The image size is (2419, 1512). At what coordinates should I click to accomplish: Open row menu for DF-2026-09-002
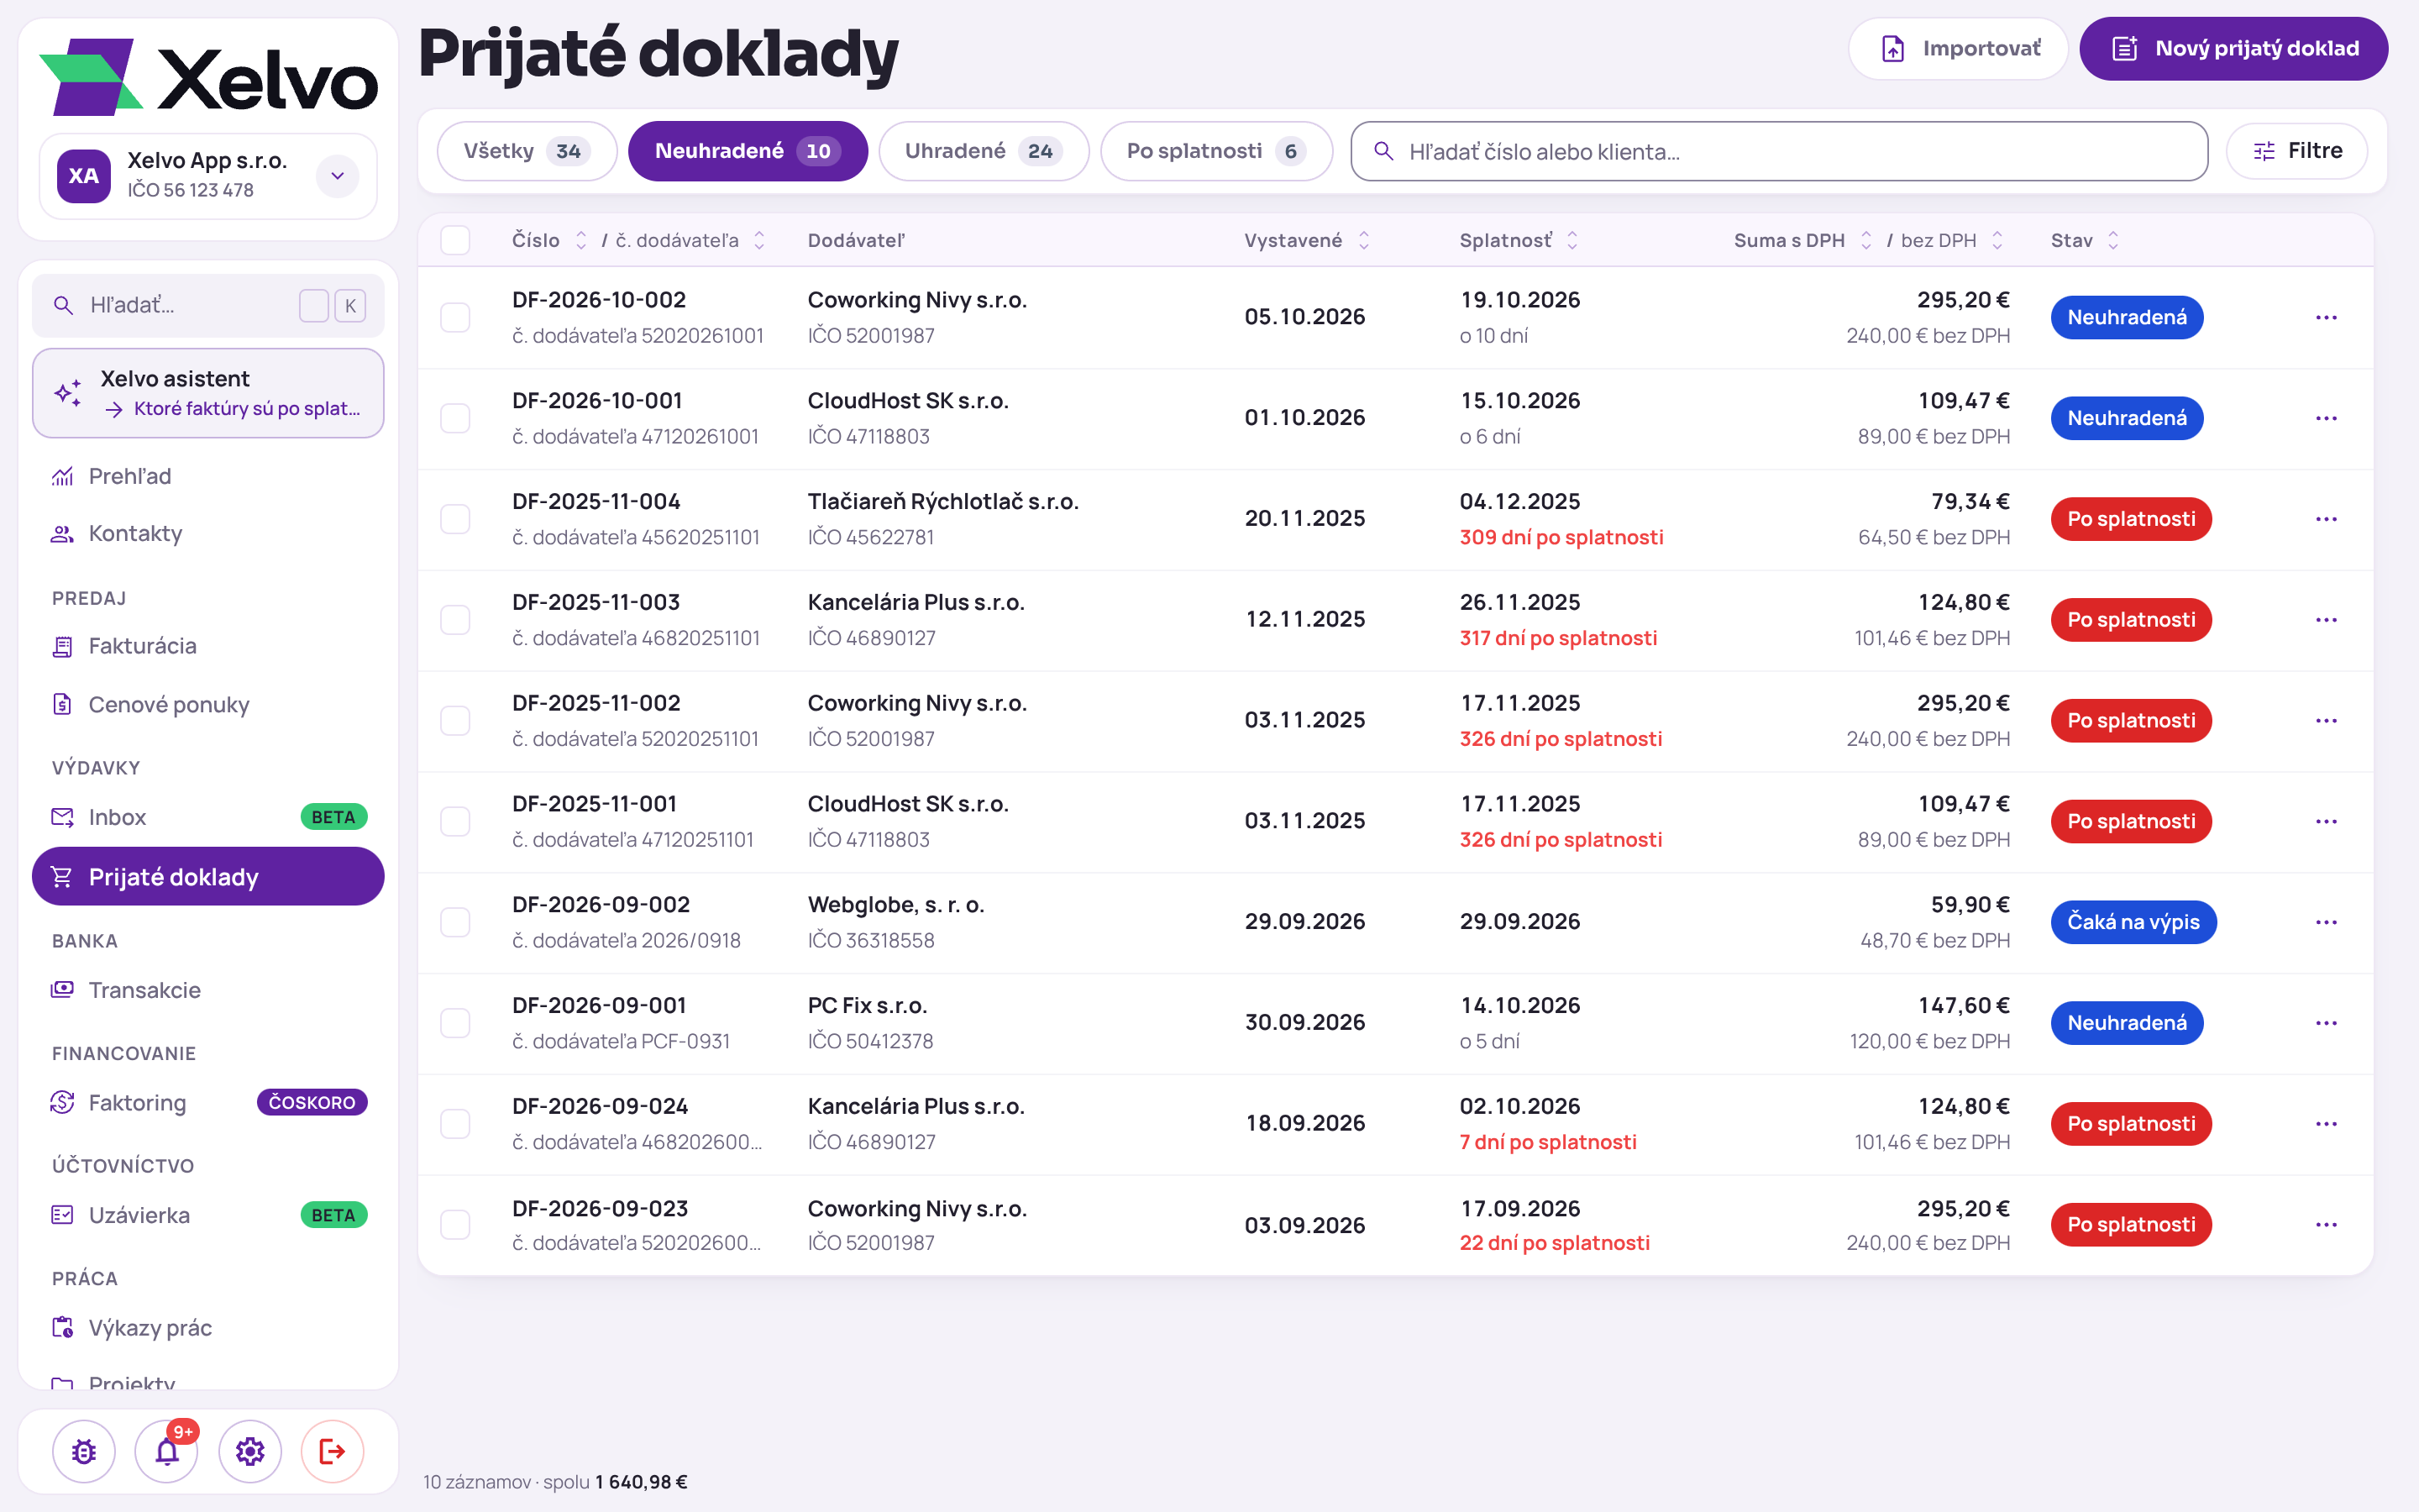(x=2326, y=922)
